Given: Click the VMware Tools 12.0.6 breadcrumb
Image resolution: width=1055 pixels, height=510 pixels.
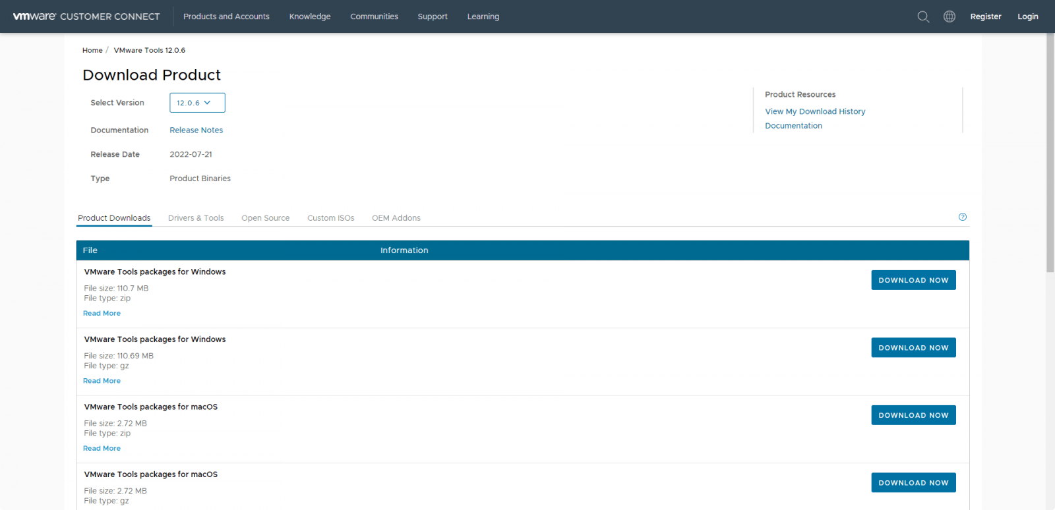Looking at the screenshot, I should [x=150, y=50].
